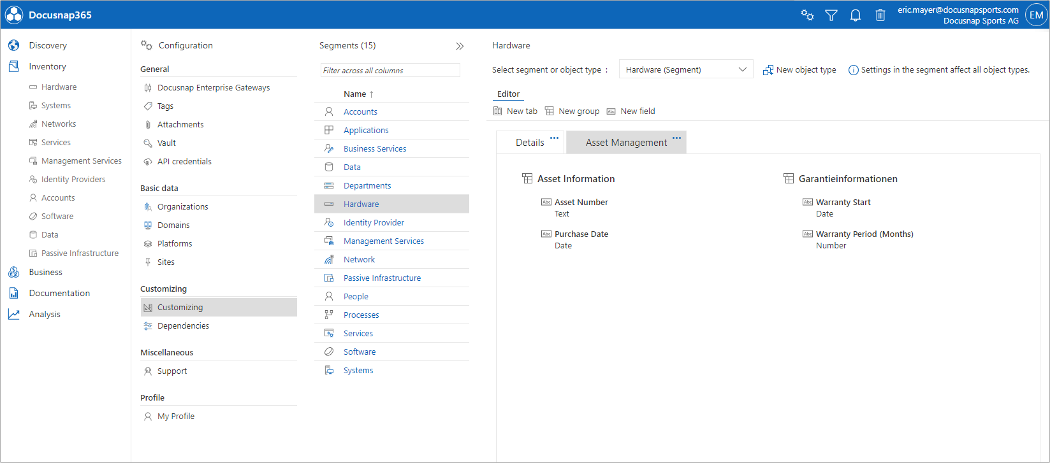This screenshot has width=1050, height=463.
Task: Open Analysis in the main navigation
Action: [x=45, y=314]
